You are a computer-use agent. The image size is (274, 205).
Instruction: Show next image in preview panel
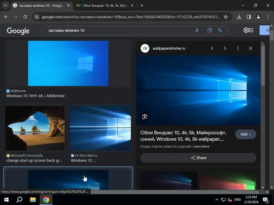[225, 48]
